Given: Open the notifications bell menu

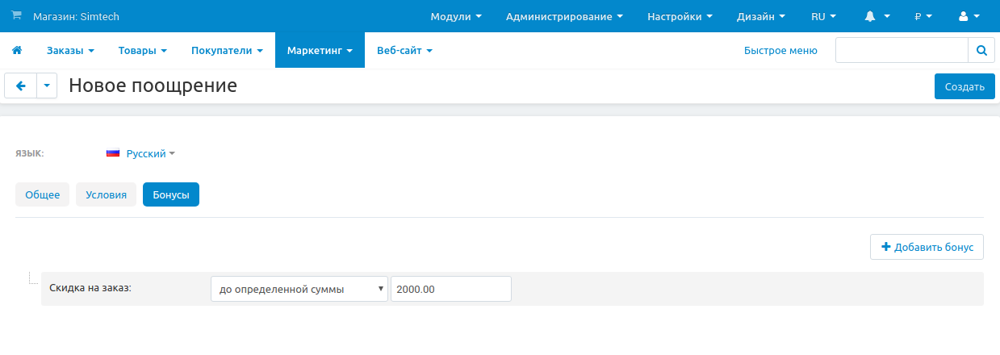Looking at the screenshot, I should pos(877,16).
